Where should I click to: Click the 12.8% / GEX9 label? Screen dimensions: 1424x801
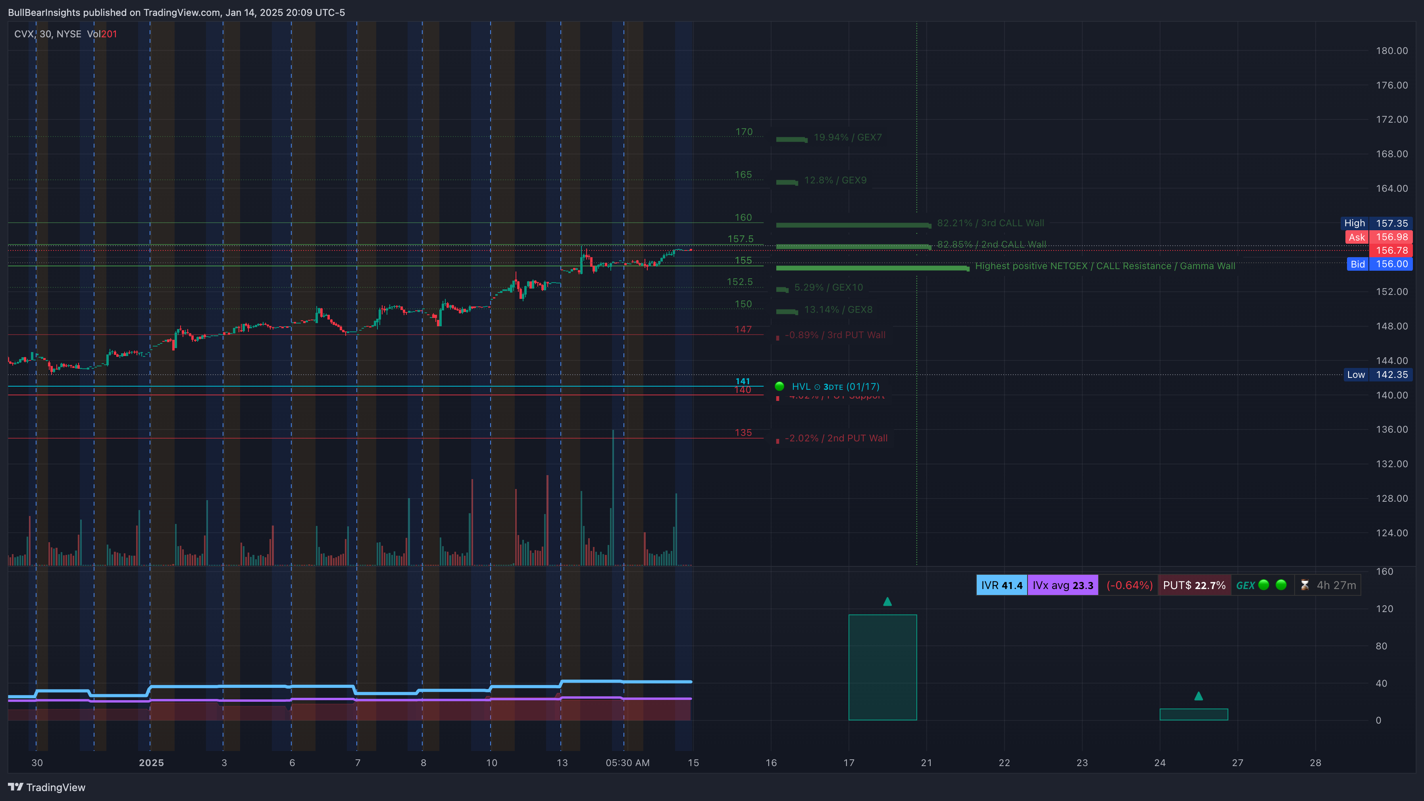point(835,180)
